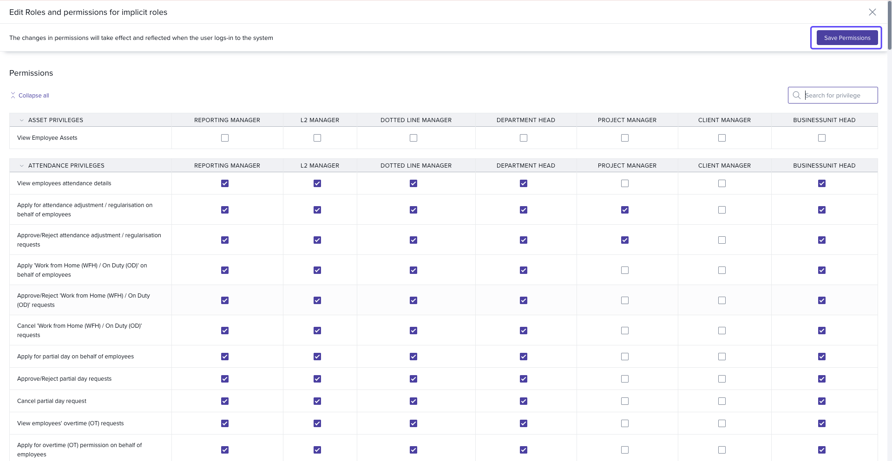The height and width of the screenshot is (461, 892).
Task: Focus the Search for privilege field
Action: [x=839, y=95]
